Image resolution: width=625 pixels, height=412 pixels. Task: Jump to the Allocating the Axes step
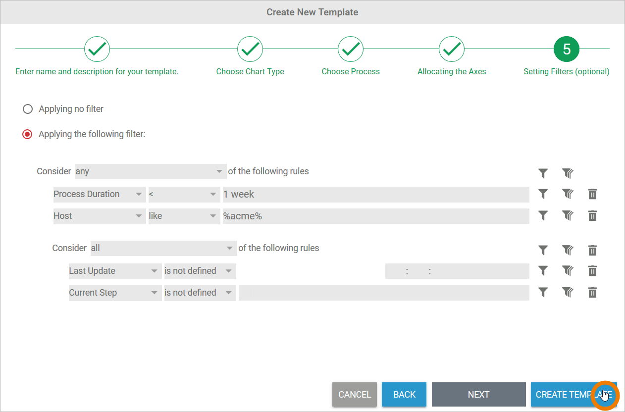point(452,49)
